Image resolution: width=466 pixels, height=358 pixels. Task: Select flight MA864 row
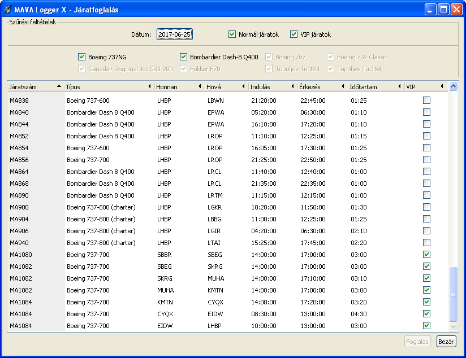[x=227, y=172]
